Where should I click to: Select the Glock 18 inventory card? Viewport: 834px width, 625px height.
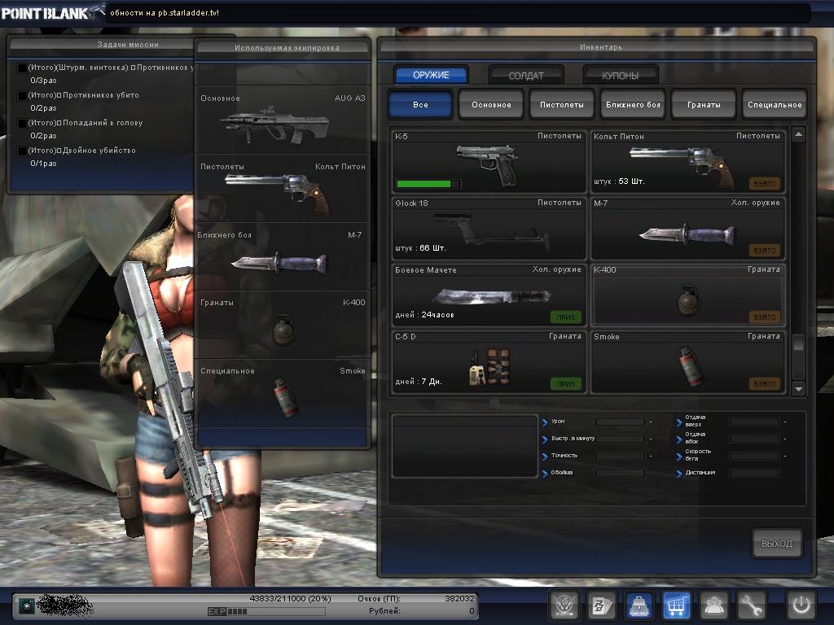(x=489, y=229)
